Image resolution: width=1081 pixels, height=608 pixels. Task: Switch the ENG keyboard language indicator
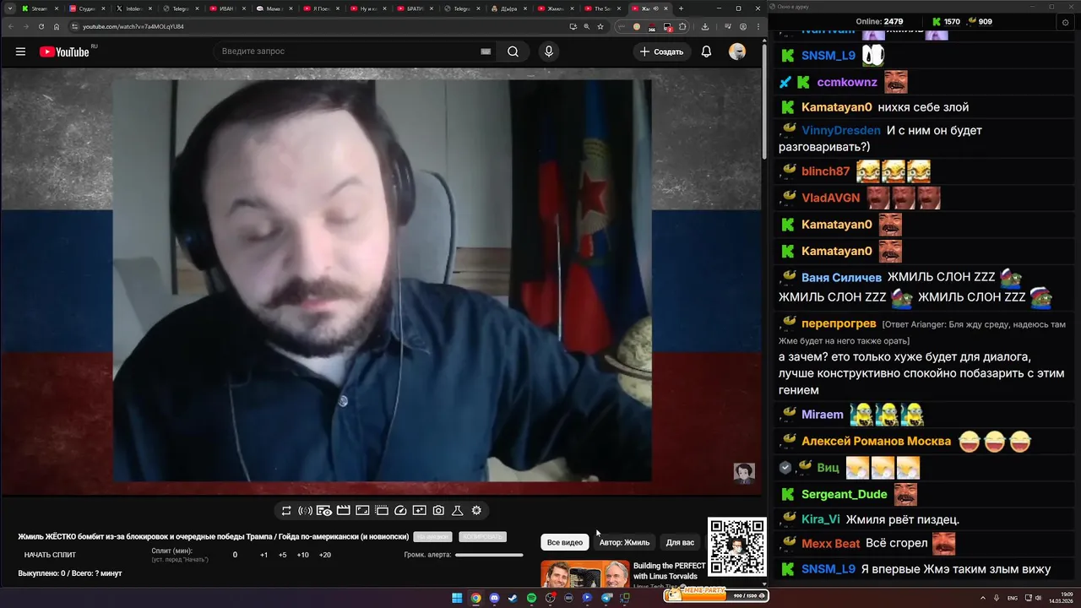pos(1012,598)
